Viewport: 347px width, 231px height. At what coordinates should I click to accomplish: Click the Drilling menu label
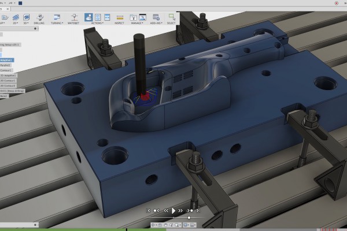click(39, 23)
